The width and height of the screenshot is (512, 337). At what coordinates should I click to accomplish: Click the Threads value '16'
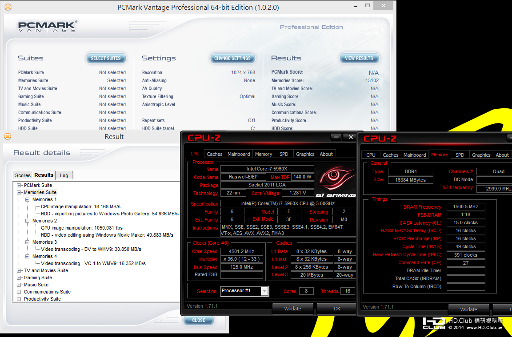[x=348, y=291]
